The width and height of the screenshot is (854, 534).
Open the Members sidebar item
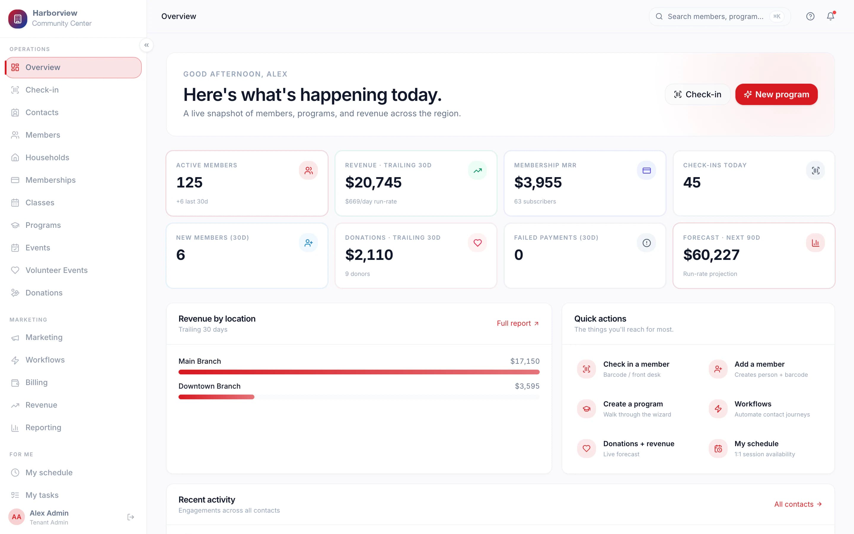(74, 135)
